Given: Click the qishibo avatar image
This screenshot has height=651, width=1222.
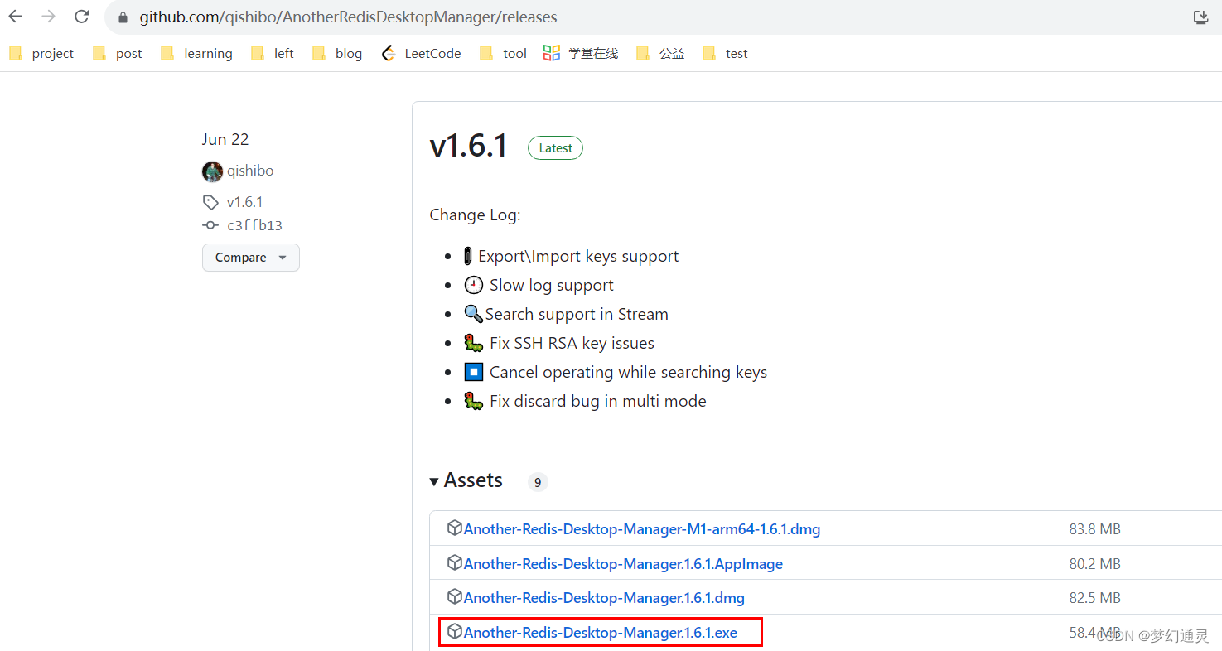Looking at the screenshot, I should pos(212,171).
